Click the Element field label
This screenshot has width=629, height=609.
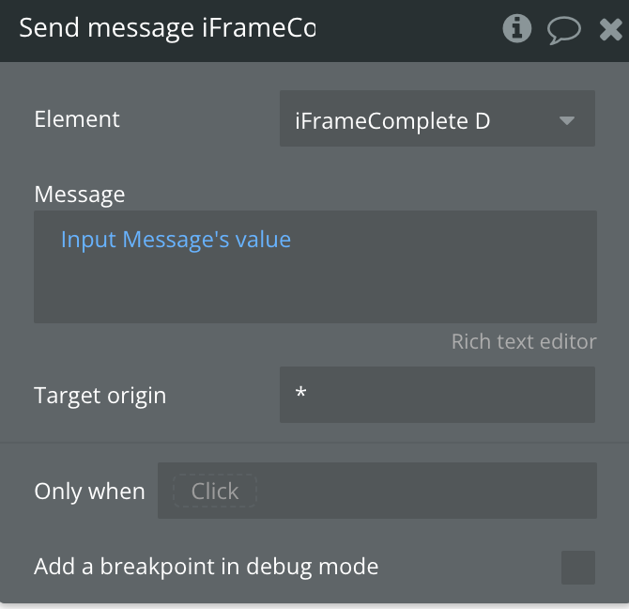point(77,119)
